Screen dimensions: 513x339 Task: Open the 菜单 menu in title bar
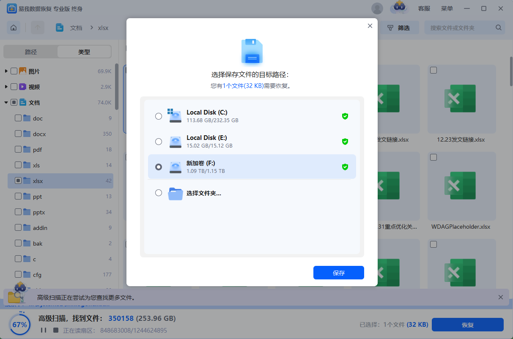[447, 8]
